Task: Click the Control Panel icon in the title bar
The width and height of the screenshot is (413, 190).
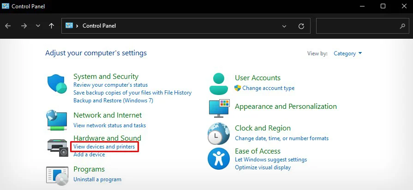Action: coord(5,6)
